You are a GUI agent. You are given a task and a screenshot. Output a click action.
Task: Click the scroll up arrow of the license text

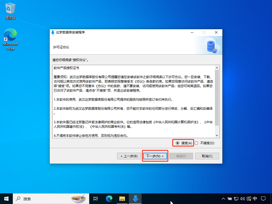[x=217, y=68]
